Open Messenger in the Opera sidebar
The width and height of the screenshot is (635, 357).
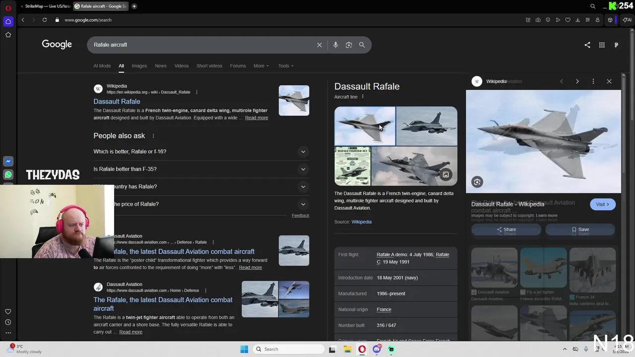[8, 161]
